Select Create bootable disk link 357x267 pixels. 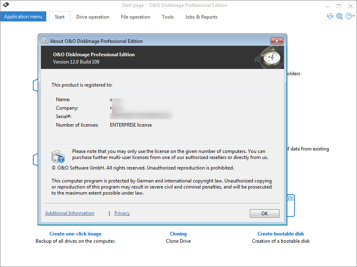point(281,234)
